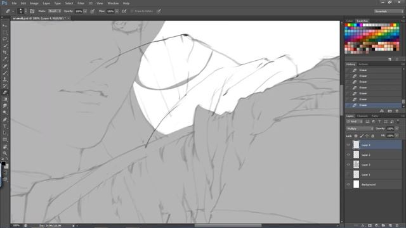Viewport: 406px width, 228px height.
Task: Open the layer filter Kind dropdown
Action: (355, 122)
